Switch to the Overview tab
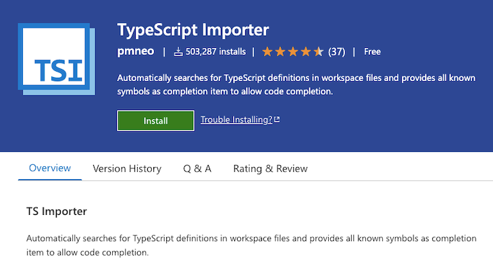 pos(50,168)
